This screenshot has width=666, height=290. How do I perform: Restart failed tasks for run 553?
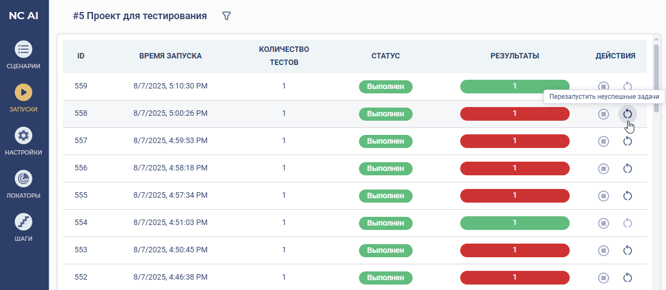pos(628,250)
